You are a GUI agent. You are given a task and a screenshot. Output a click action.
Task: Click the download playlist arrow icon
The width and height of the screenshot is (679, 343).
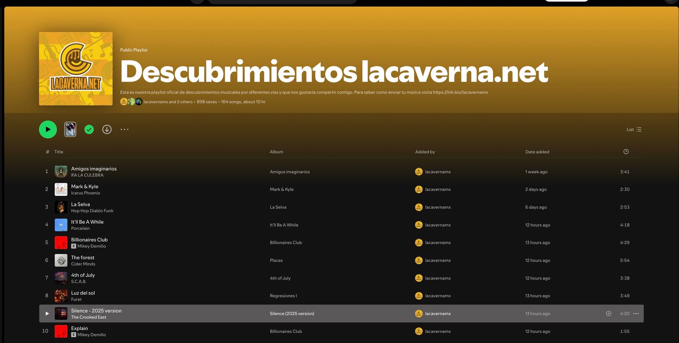(107, 130)
